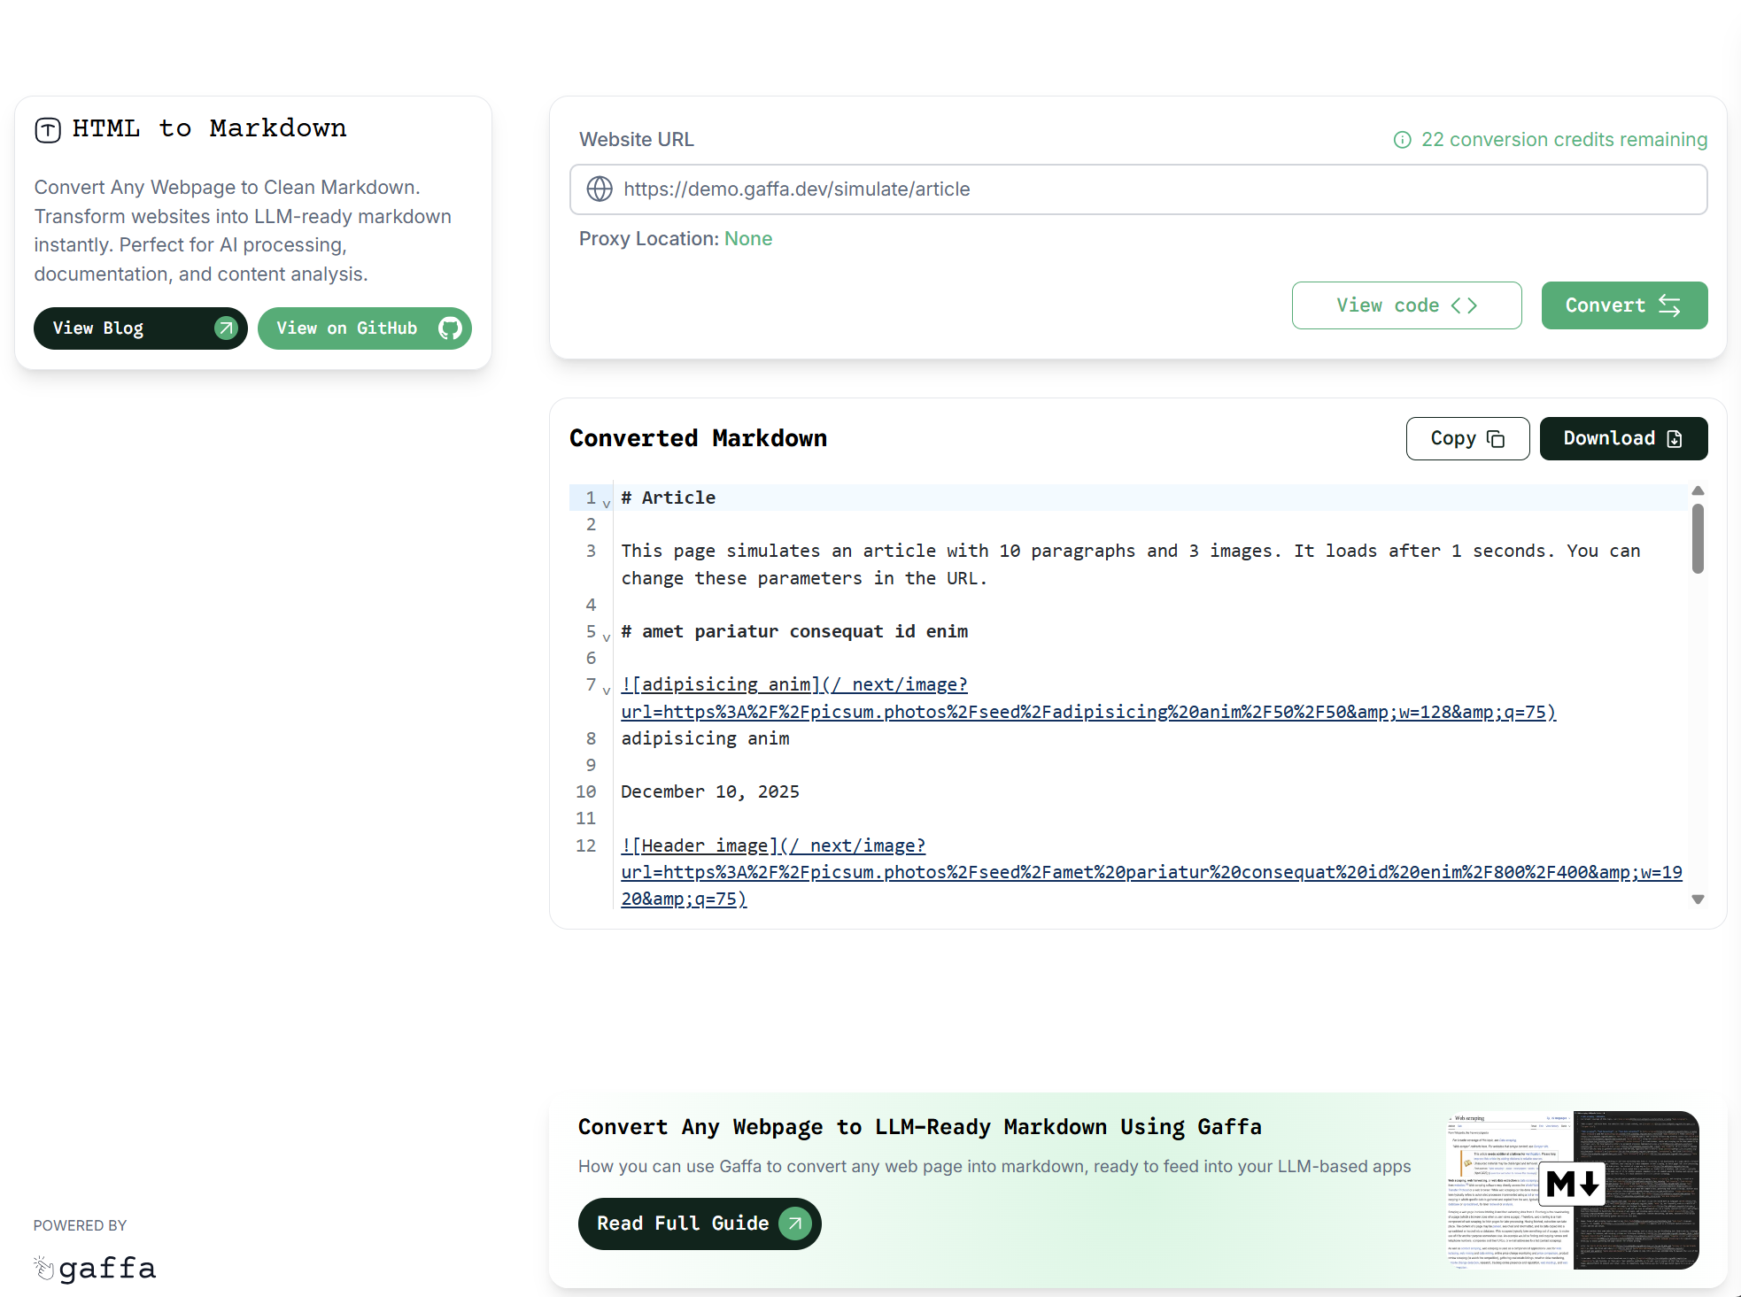Open the Header image markdown link
Image resolution: width=1741 pixels, height=1297 pixels.
tap(1151, 872)
